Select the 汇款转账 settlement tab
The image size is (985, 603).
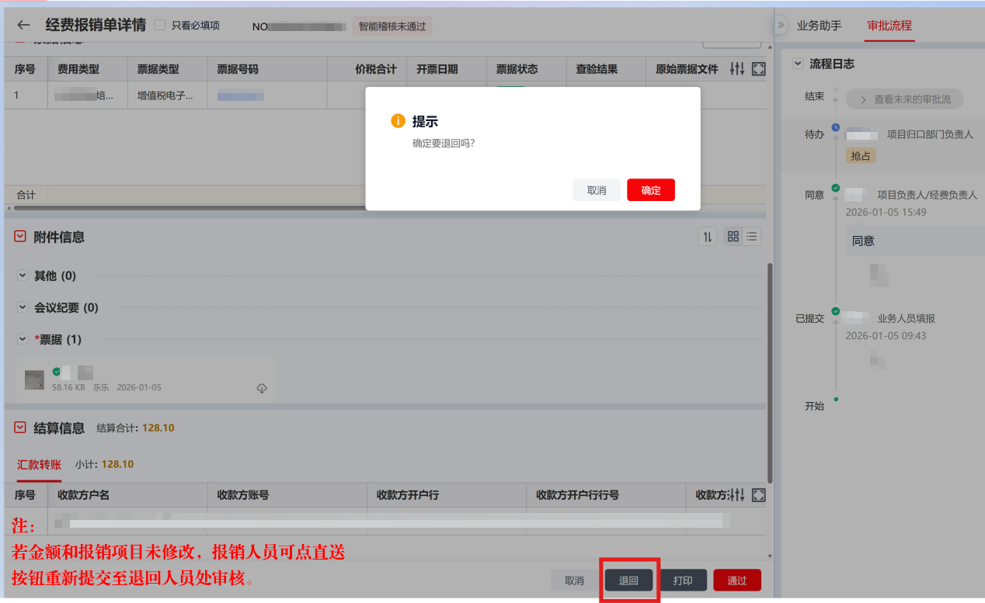[x=37, y=464]
